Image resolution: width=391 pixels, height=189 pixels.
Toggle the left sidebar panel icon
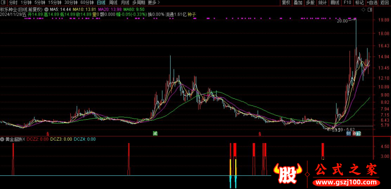click(x=3, y=3)
